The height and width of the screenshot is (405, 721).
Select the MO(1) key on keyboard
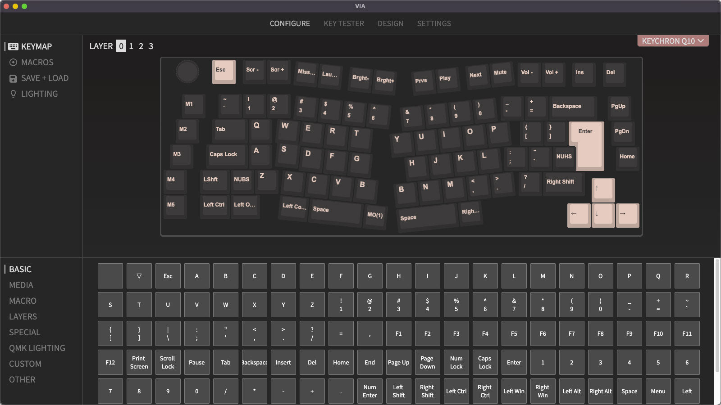coord(375,216)
